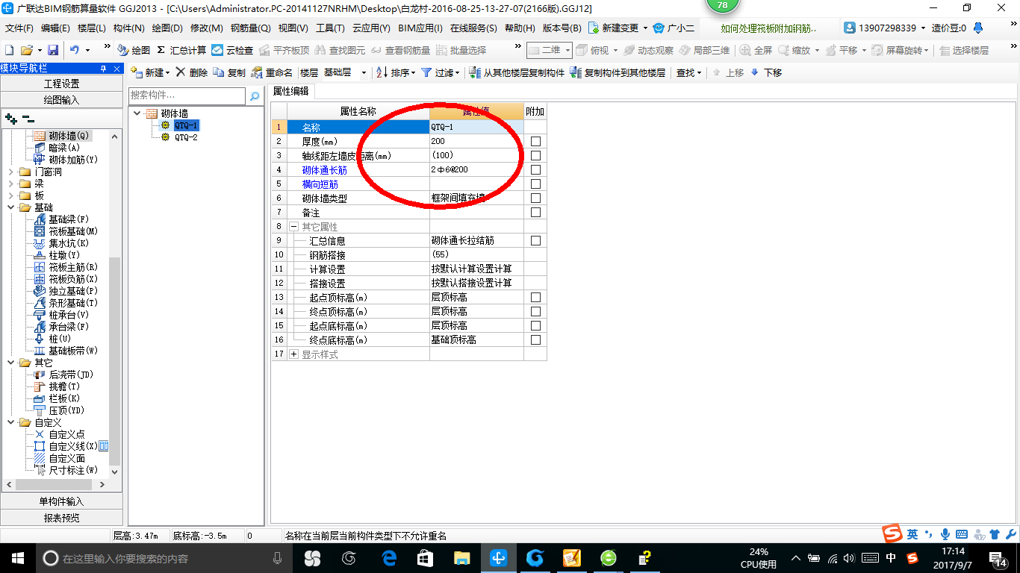Tick 附加 checkbox for 砌体通长筋
The height and width of the screenshot is (573, 1020).
point(535,169)
